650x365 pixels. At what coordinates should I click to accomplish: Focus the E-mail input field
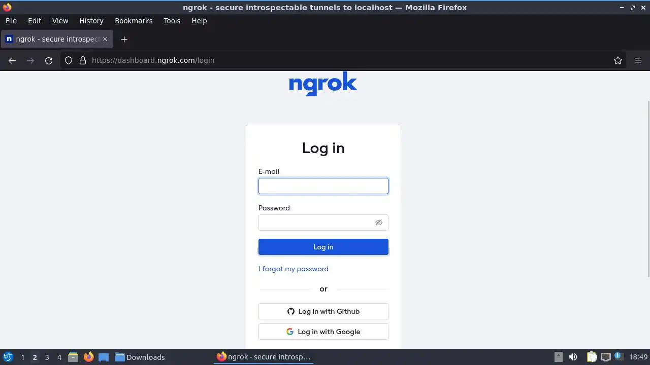click(323, 186)
